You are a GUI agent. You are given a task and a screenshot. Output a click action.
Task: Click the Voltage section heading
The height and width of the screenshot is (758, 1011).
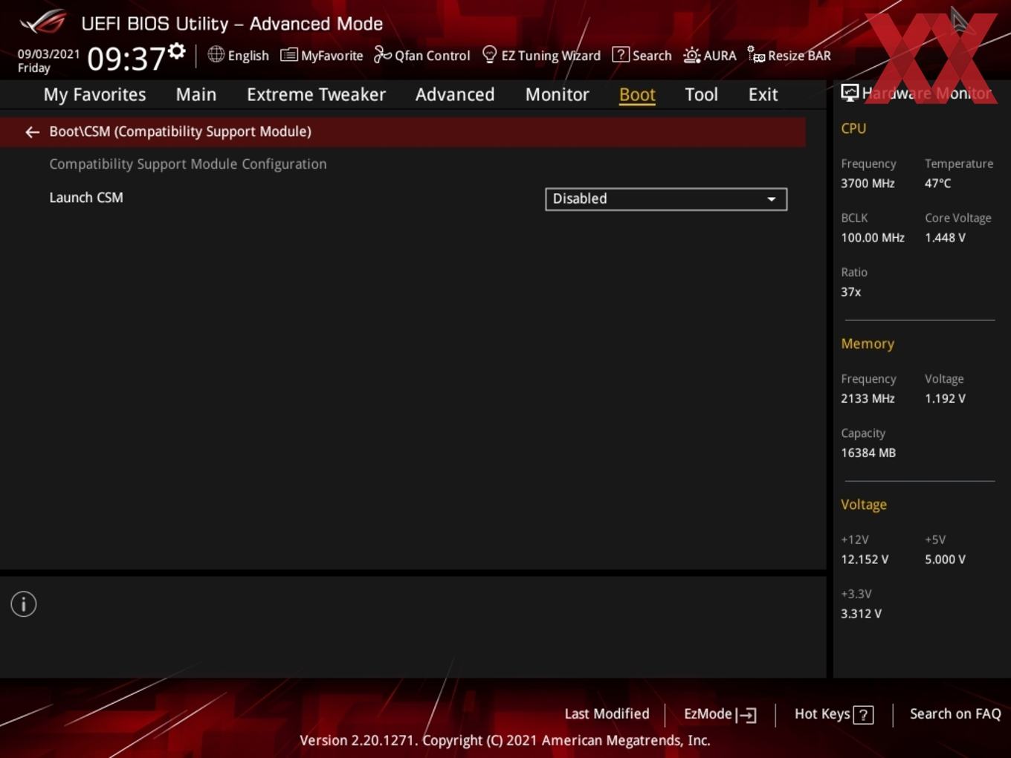point(864,505)
